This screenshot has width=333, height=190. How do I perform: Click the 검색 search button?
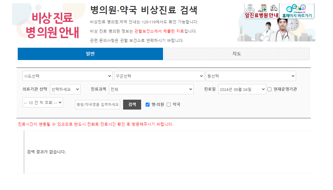coord(132,104)
